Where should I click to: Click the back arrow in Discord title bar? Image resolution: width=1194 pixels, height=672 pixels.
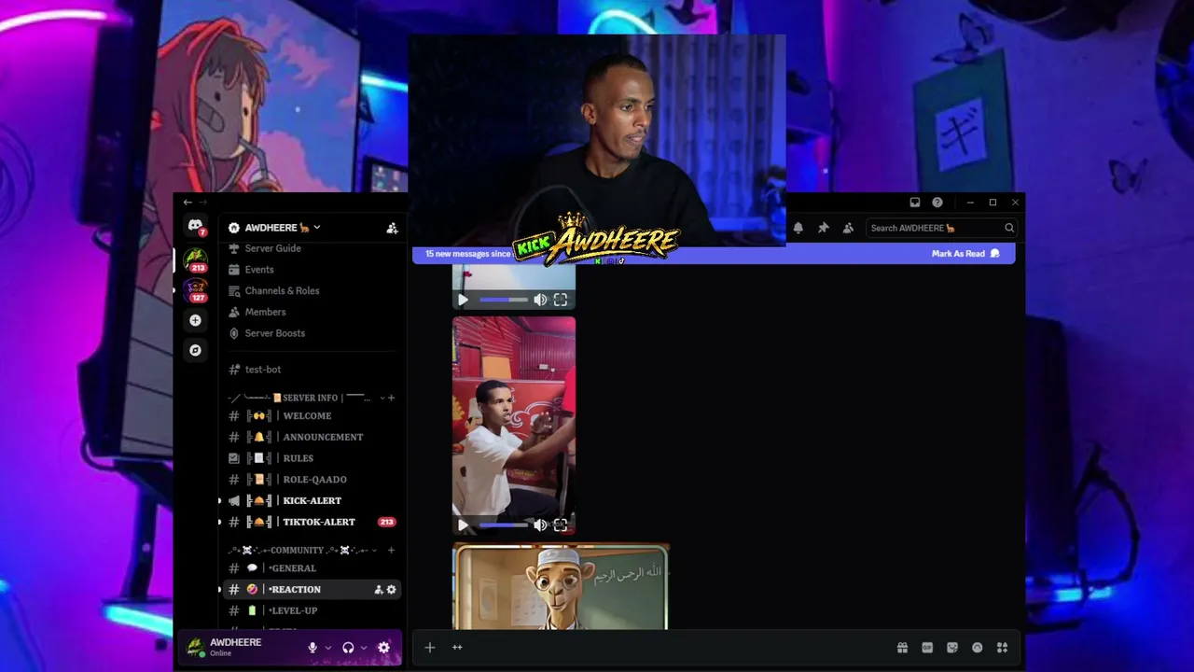(187, 203)
